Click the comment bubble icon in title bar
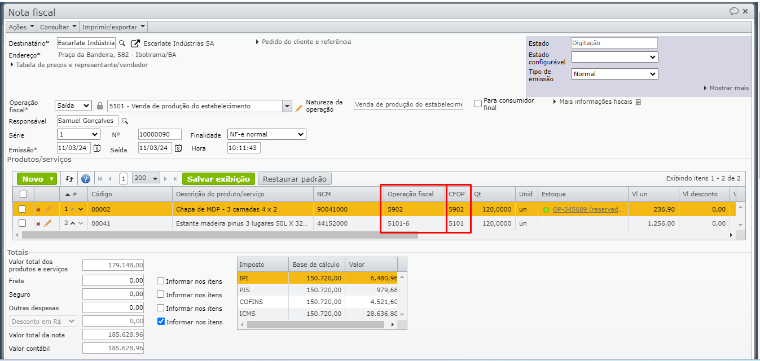Viewport: 760px width, 361px height. 734,11
